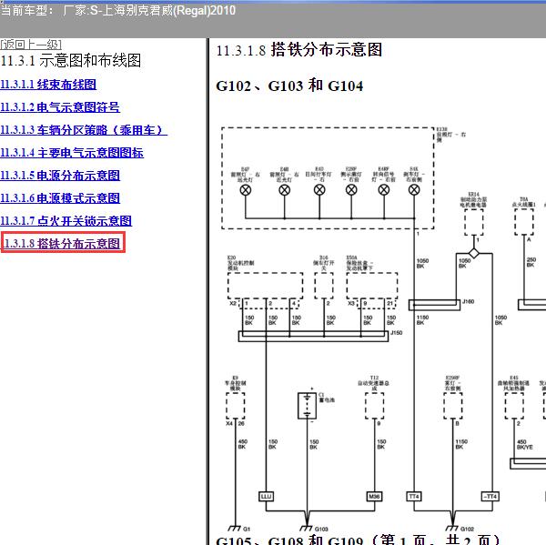Viewport: 546px width, 545px height.
Task: Click the 返回上一级 back link
Action: 31,45
